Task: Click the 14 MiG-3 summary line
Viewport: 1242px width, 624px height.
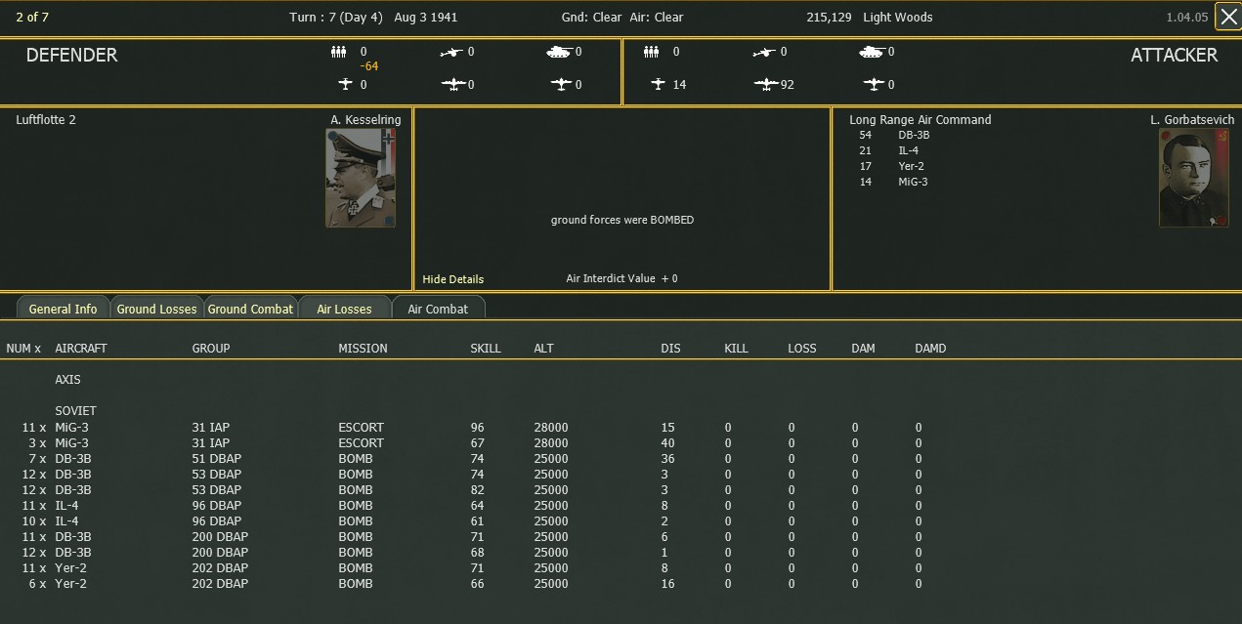Action: [x=893, y=182]
